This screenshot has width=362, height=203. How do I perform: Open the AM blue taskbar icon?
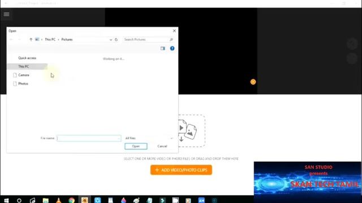pos(201,200)
